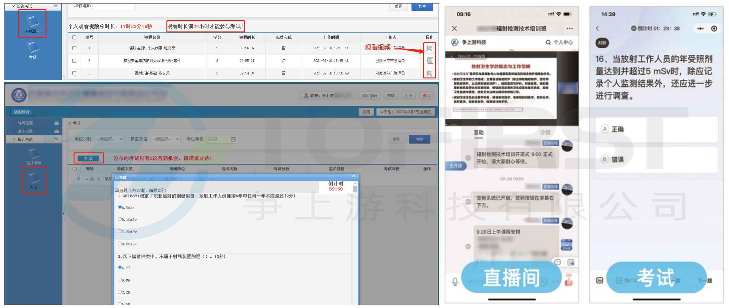Screen dimensions: 729x308
Task: Tap chat bubble icon above livestream input bar
Action: coord(557,262)
